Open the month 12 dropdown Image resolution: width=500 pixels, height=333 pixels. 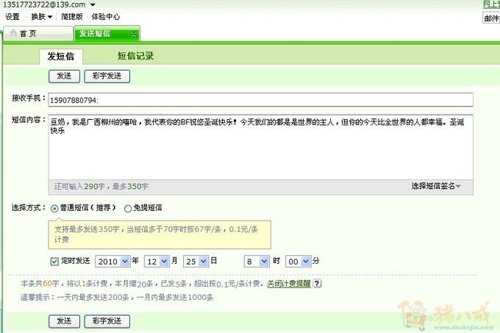click(x=164, y=261)
